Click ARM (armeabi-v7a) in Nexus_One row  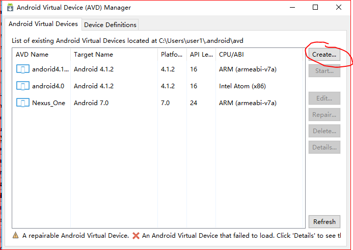(x=248, y=103)
